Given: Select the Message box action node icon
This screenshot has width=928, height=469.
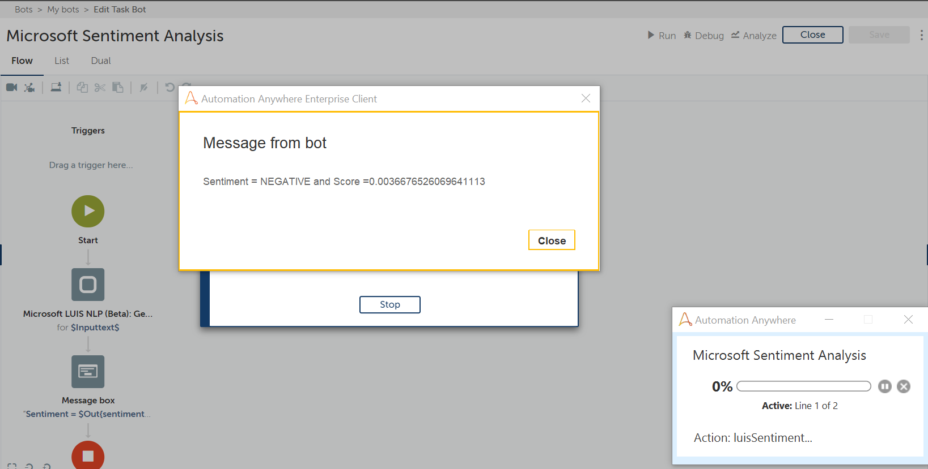Looking at the screenshot, I should (x=88, y=372).
